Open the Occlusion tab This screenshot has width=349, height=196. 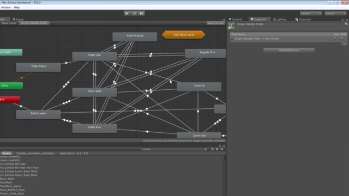(x=303, y=20)
